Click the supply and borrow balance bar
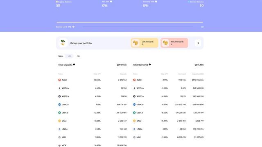The image size is (262, 147). pyautogui.click(x=130, y=22)
